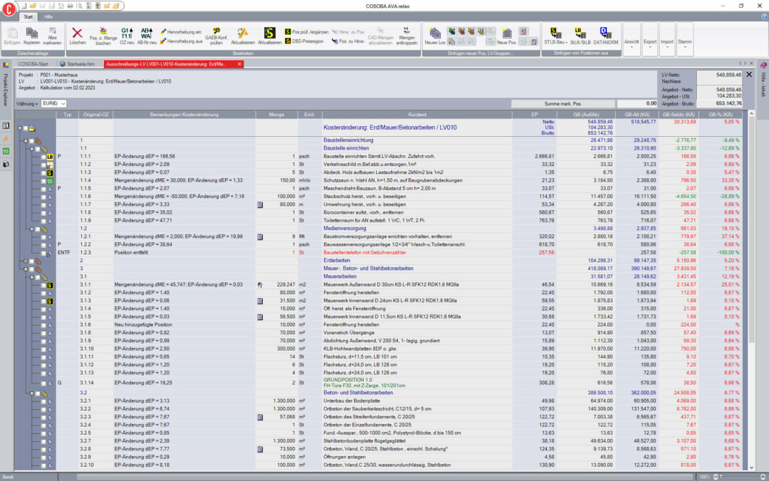Click the OZ neu renumbering icon

pyautogui.click(x=127, y=36)
